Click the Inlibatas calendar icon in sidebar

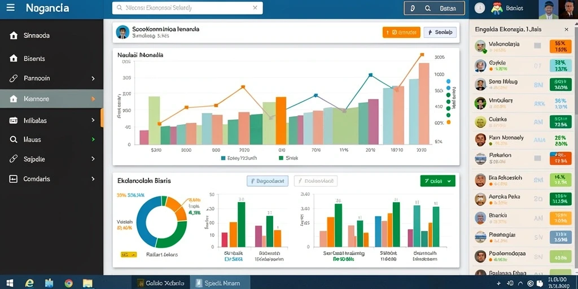click(14, 120)
